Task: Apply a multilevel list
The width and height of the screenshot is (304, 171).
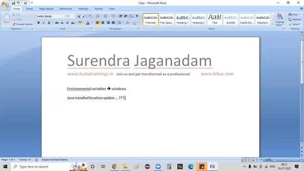Action: coord(113,16)
